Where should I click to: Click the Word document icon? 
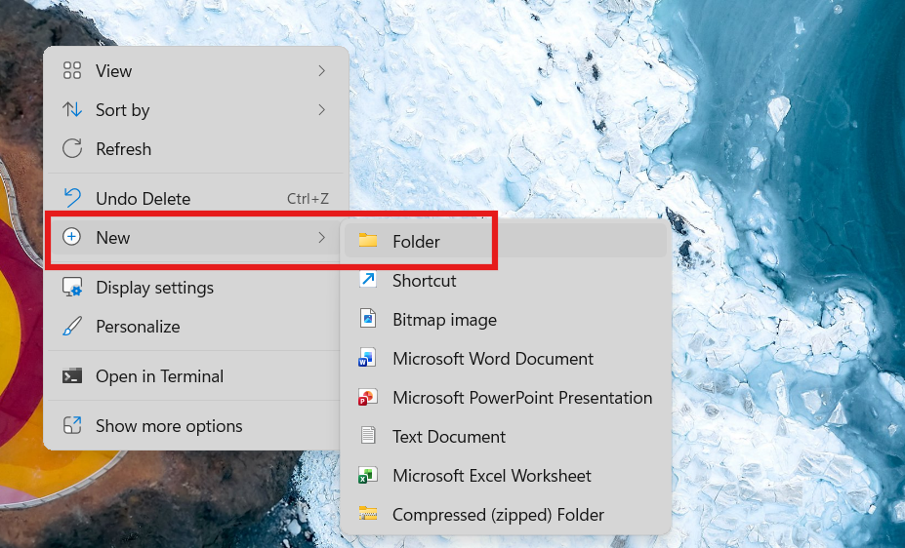pos(367,357)
